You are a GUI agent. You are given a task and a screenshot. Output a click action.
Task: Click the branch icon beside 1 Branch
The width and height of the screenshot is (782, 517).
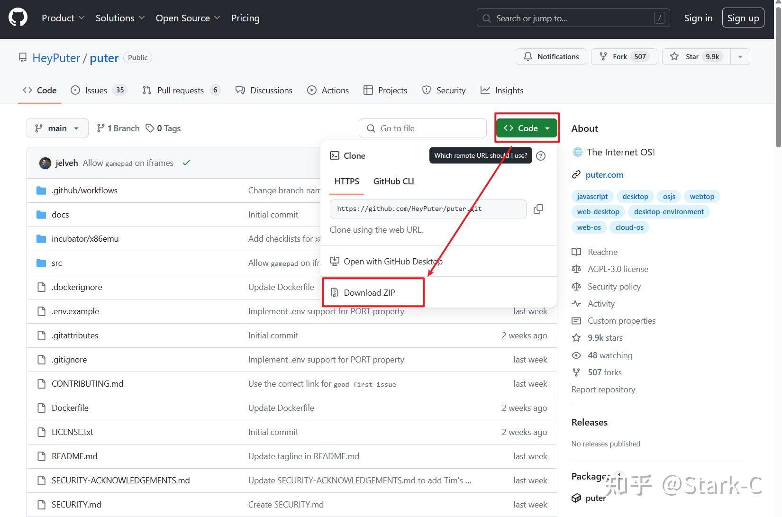point(100,128)
